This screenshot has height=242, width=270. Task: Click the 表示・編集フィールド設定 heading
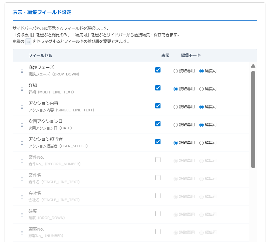pos(42,12)
